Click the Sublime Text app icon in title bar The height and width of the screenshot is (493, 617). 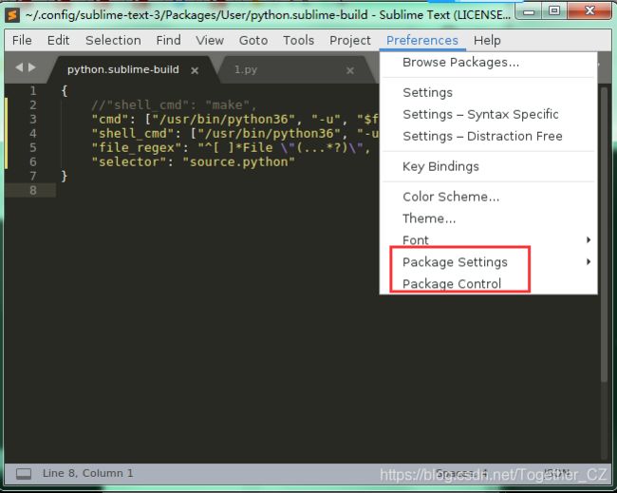point(12,15)
